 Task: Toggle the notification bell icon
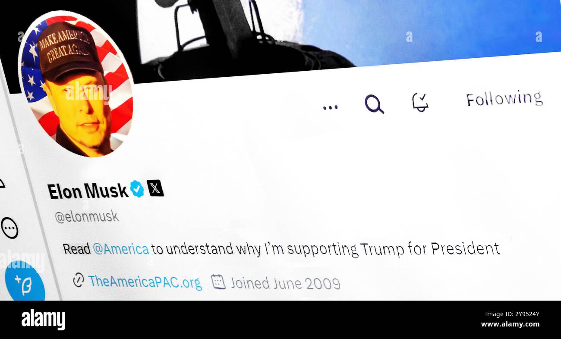coord(420,102)
